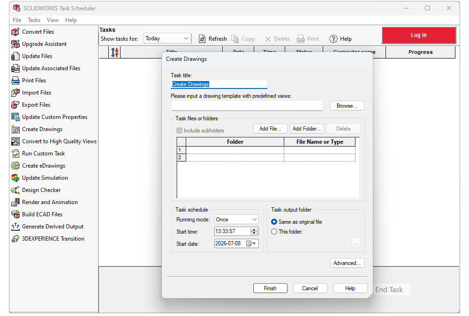Viewport: 469px width, 316px height.
Task: Click the Progress column header
Action: coord(420,52)
